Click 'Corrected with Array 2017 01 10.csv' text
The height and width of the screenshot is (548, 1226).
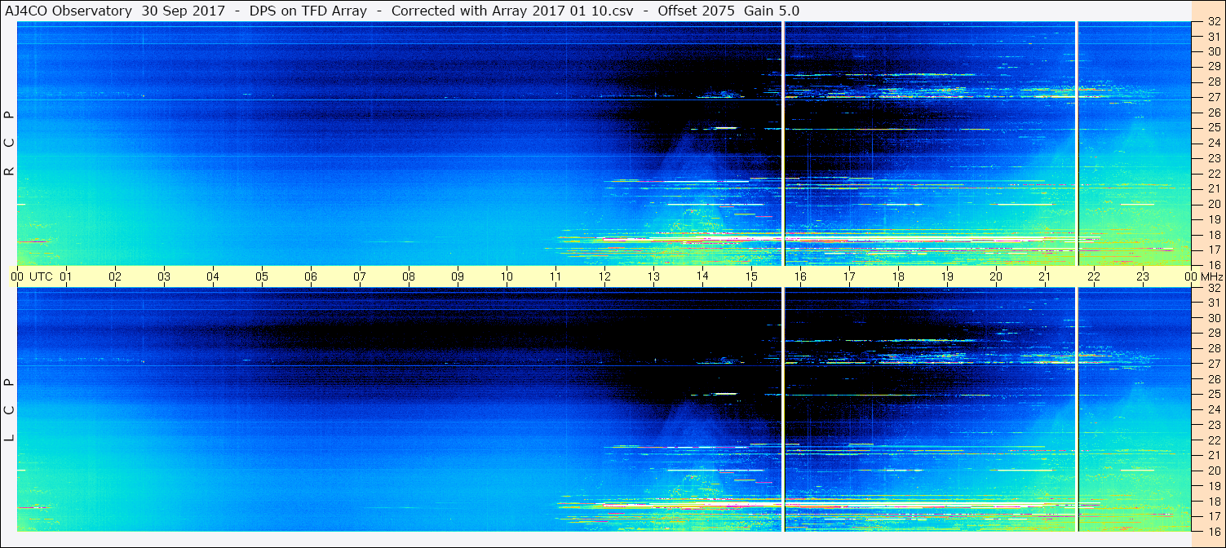pyautogui.click(x=514, y=11)
